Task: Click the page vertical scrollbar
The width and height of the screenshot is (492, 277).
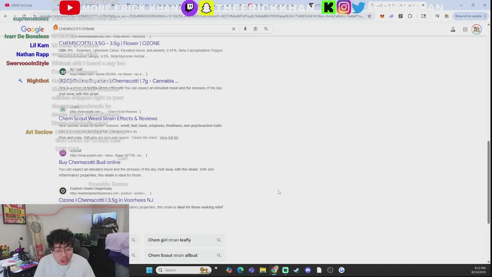Action: (489, 182)
